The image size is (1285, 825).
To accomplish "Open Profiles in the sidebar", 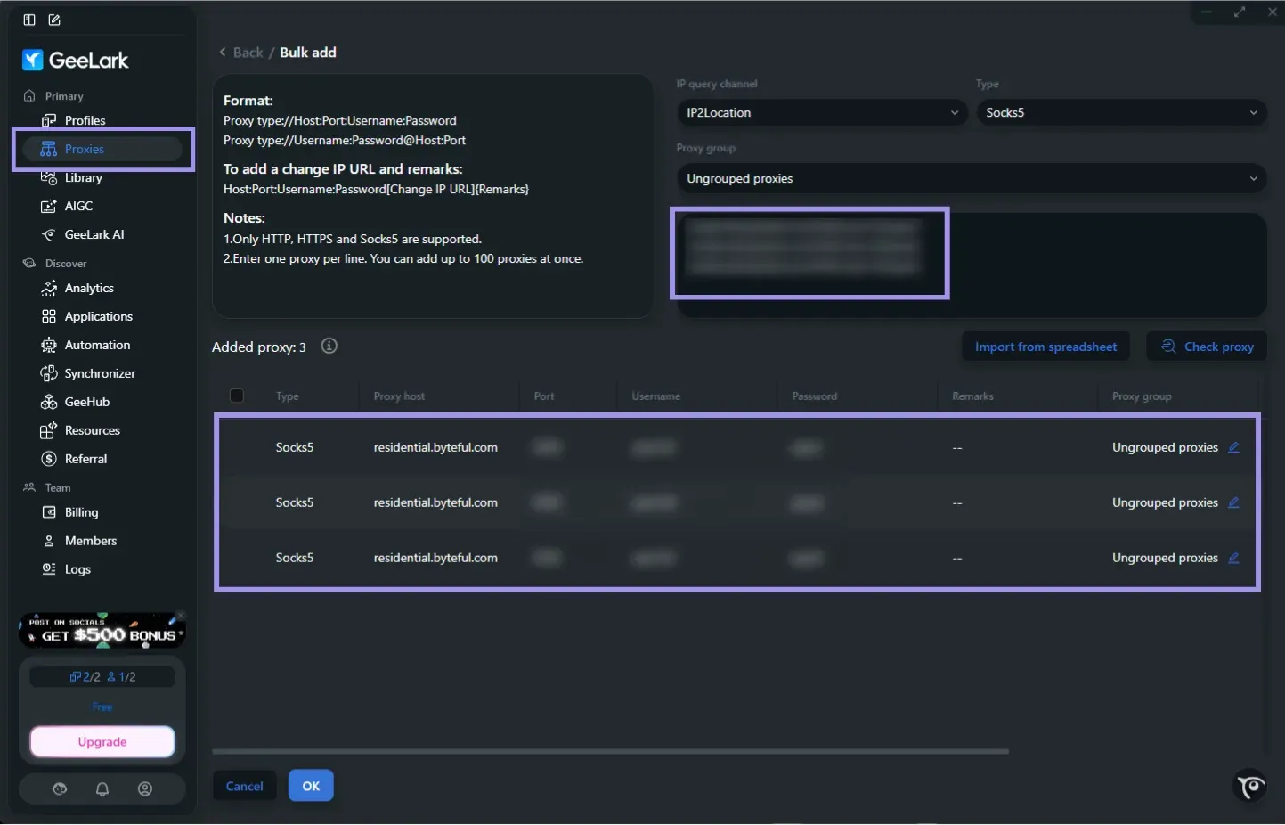I will click(85, 120).
